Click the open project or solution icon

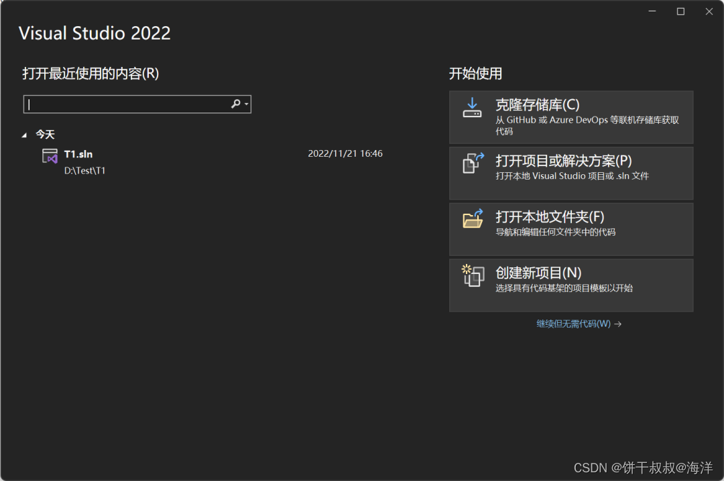click(473, 163)
